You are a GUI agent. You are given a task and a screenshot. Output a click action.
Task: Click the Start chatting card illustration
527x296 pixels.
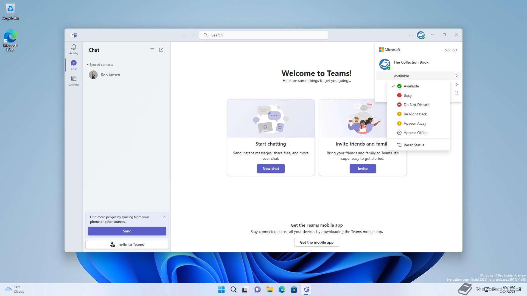pos(271,118)
